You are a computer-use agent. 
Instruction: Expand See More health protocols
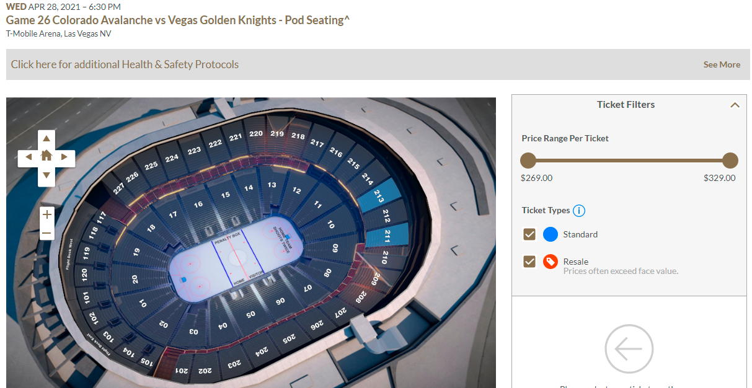point(722,64)
